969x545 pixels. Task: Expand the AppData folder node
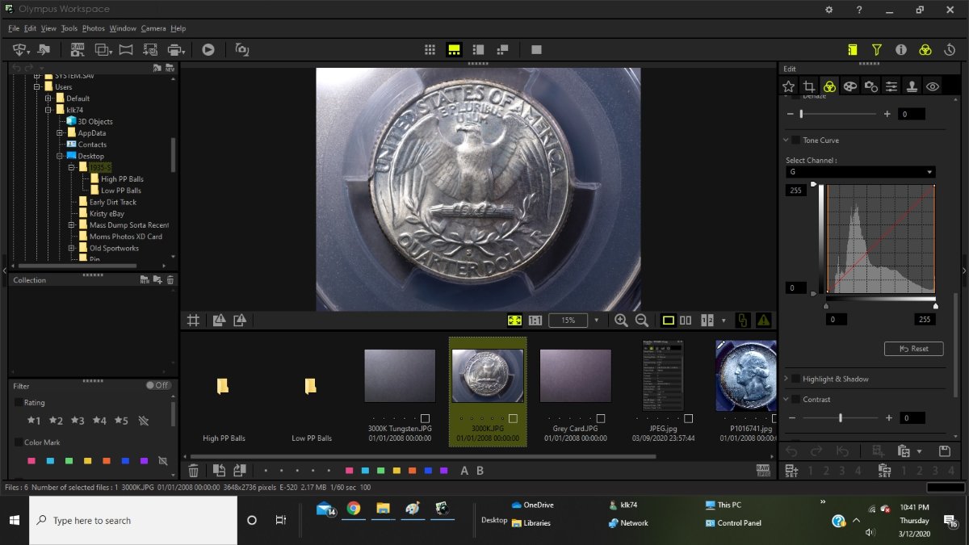click(x=60, y=132)
